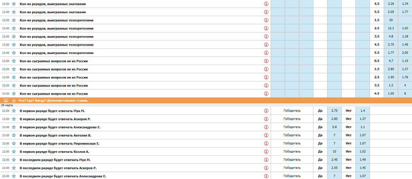The height and width of the screenshot is (179, 412).
Task: Toggle favorite star for не из России 3.5 row
Action: click(14, 86)
